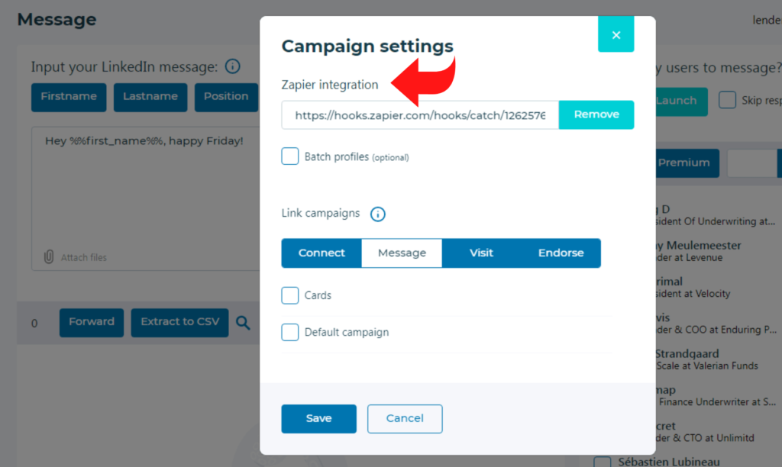The image size is (782, 467).
Task: Open the Endorse tab
Action: [x=561, y=253]
